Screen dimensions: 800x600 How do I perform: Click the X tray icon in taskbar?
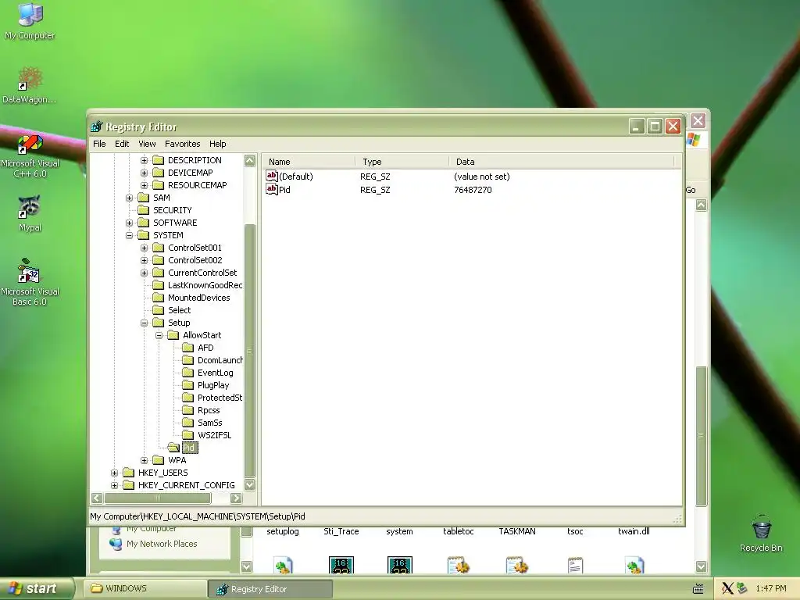pyautogui.click(x=727, y=588)
